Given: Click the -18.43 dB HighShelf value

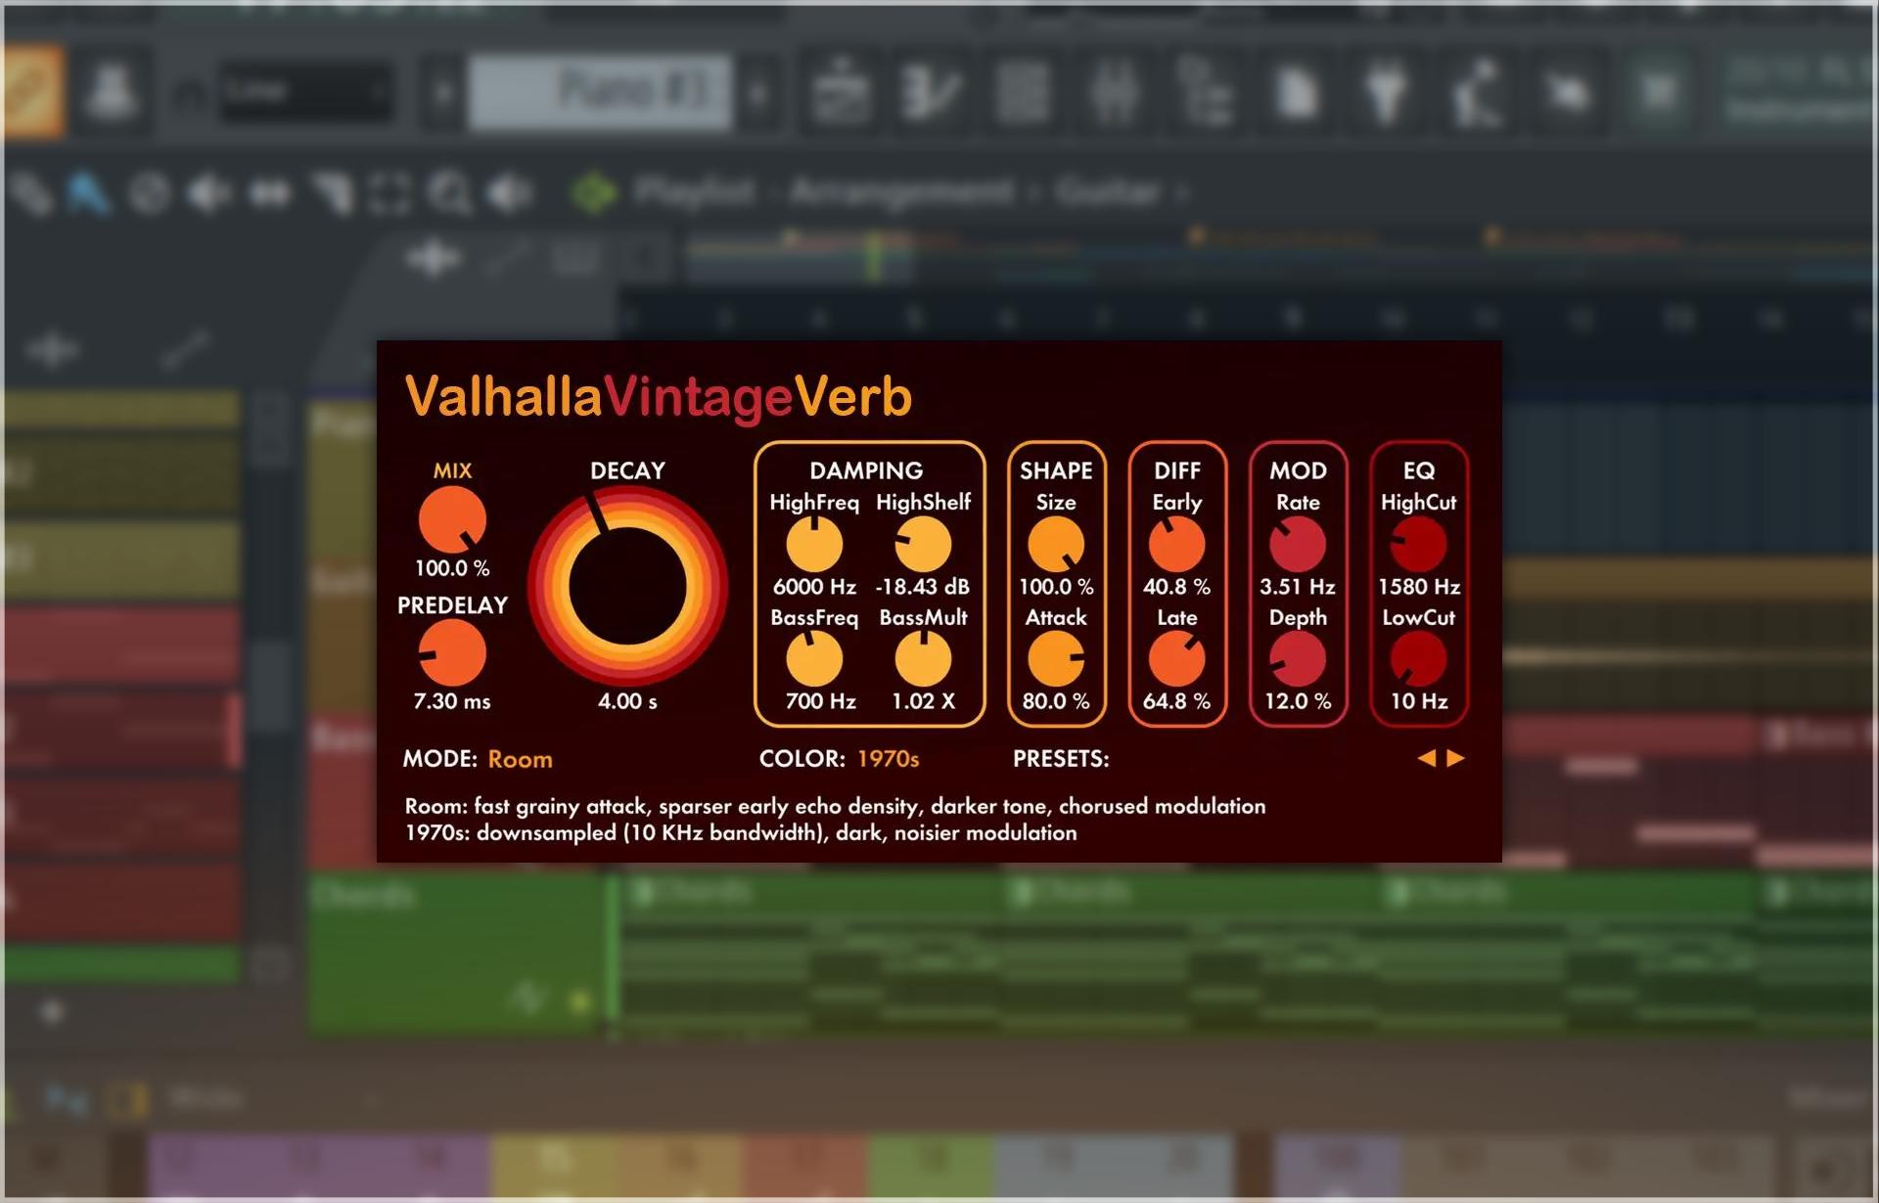Looking at the screenshot, I should pyautogui.click(x=923, y=587).
